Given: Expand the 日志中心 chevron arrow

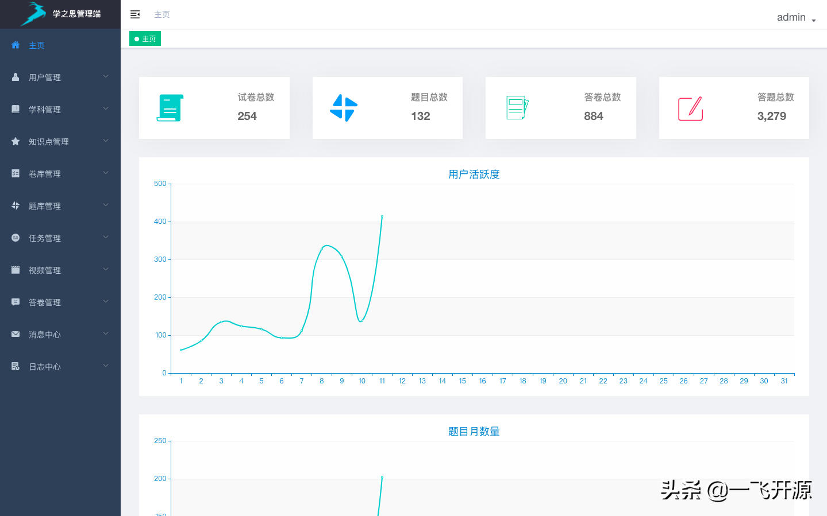Looking at the screenshot, I should [x=106, y=366].
